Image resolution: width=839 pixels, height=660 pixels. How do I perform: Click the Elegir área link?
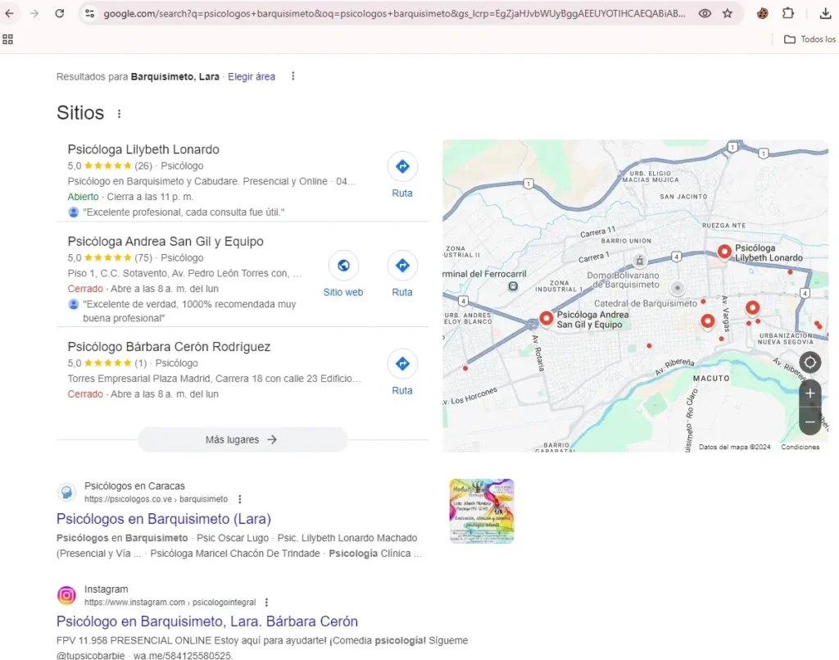pos(252,76)
